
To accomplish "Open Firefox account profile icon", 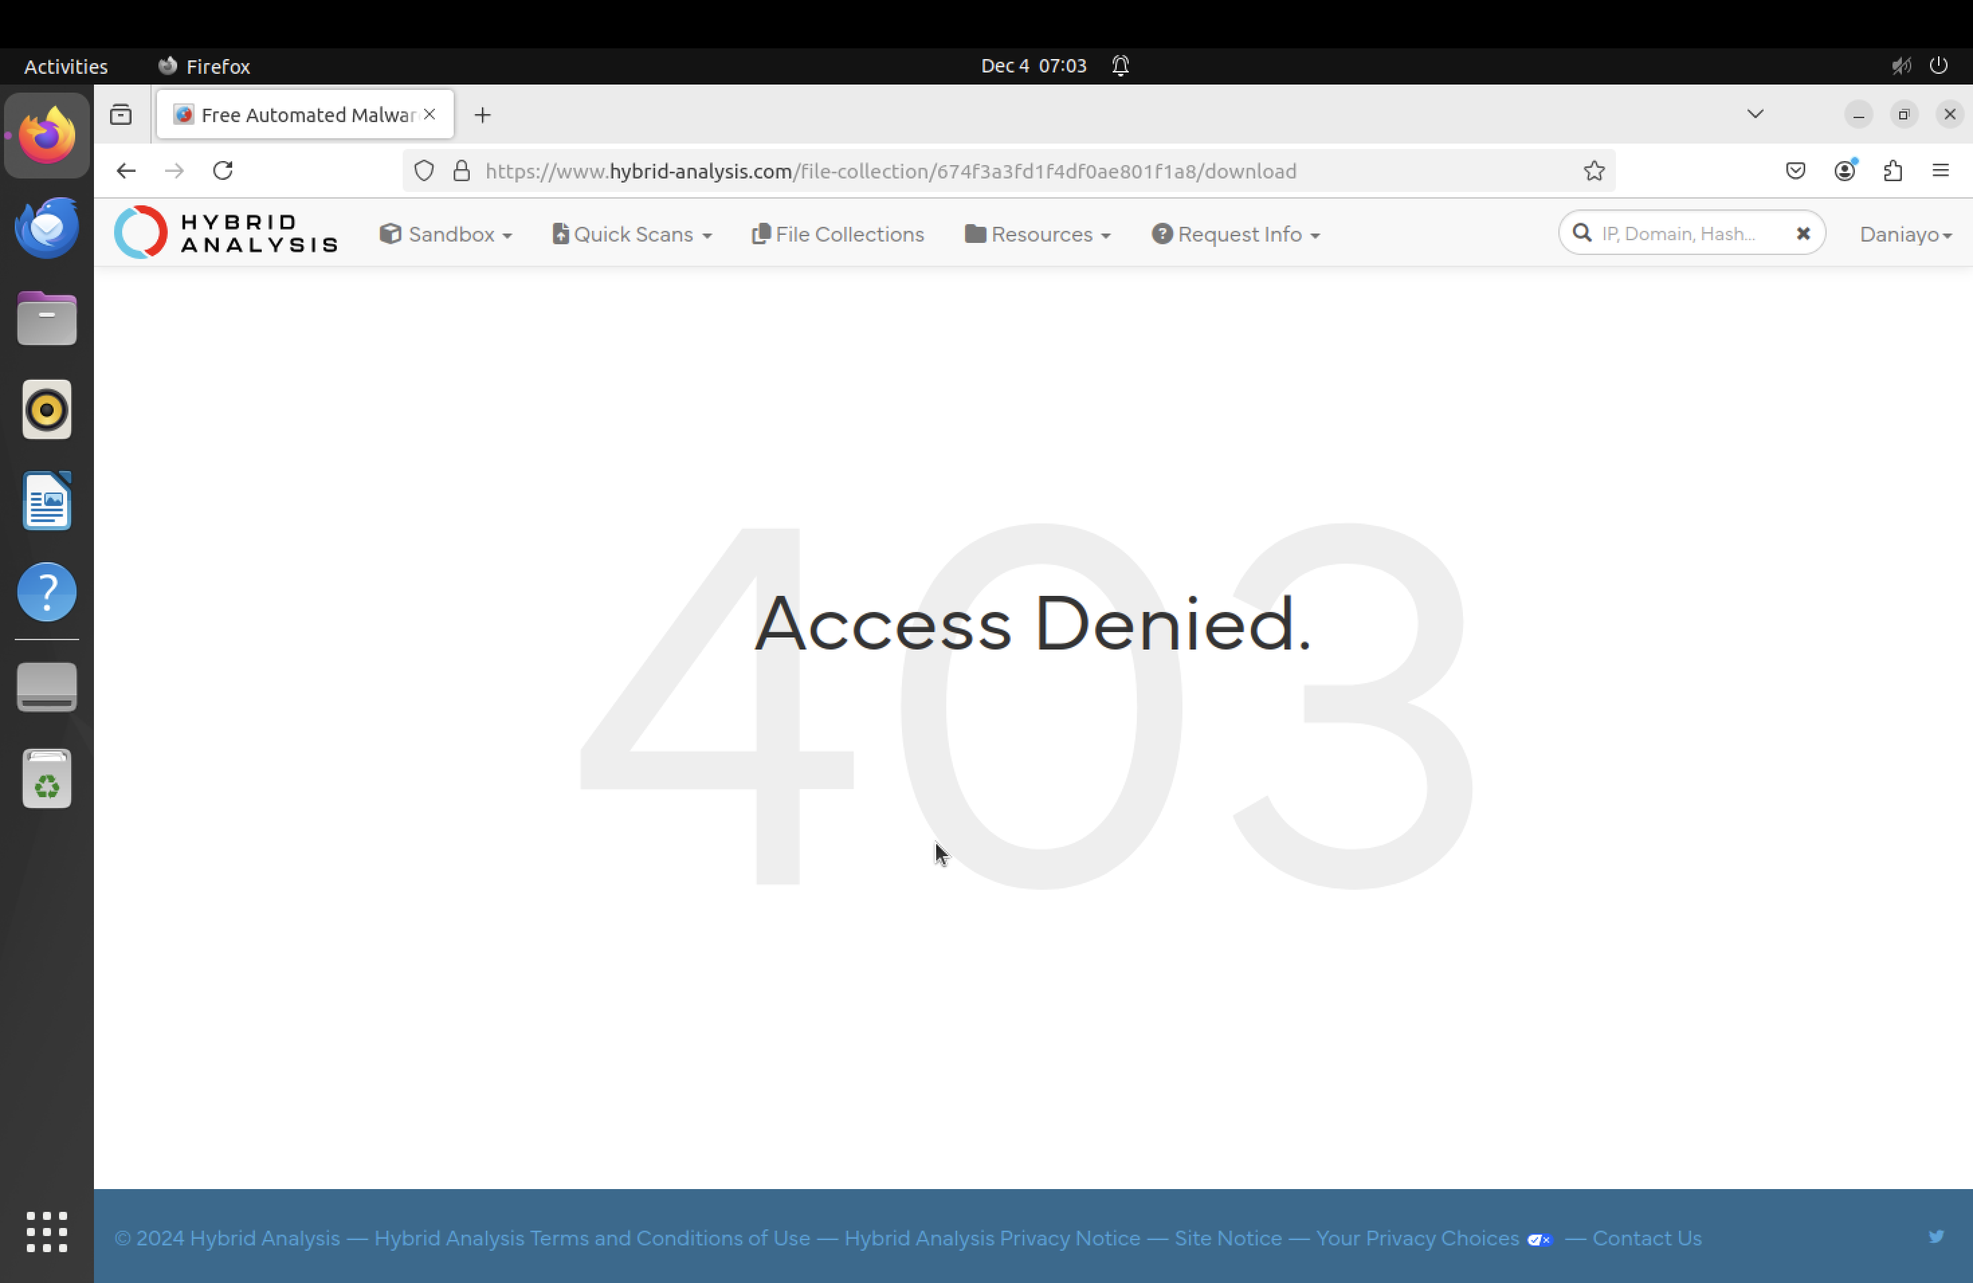I will click(1843, 170).
